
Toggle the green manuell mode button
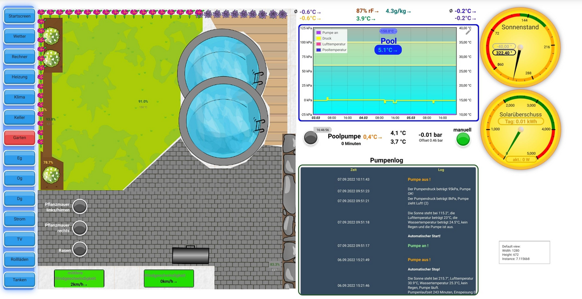point(463,139)
